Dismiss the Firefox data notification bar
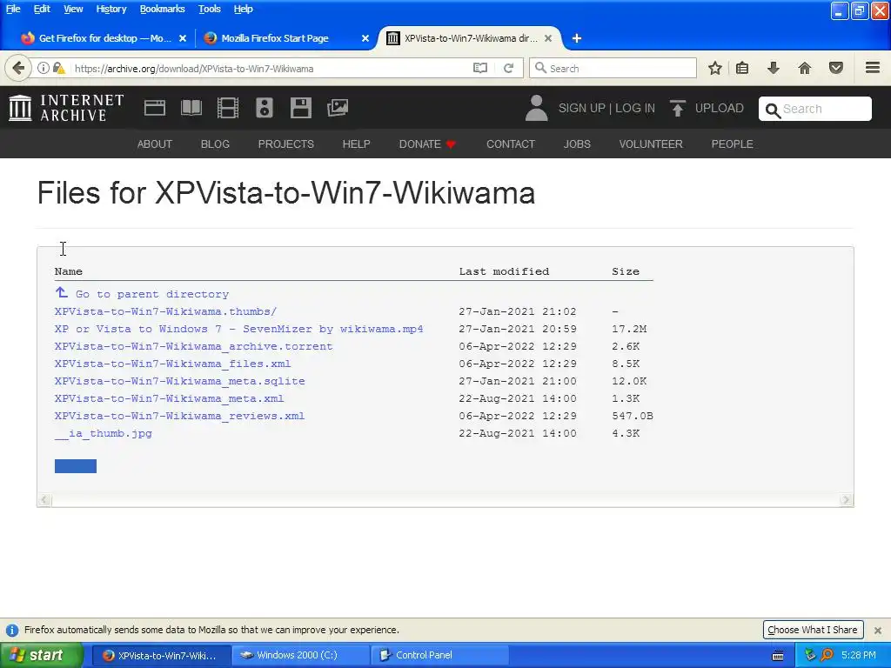Image resolution: width=891 pixels, height=668 pixels. pyautogui.click(x=877, y=630)
